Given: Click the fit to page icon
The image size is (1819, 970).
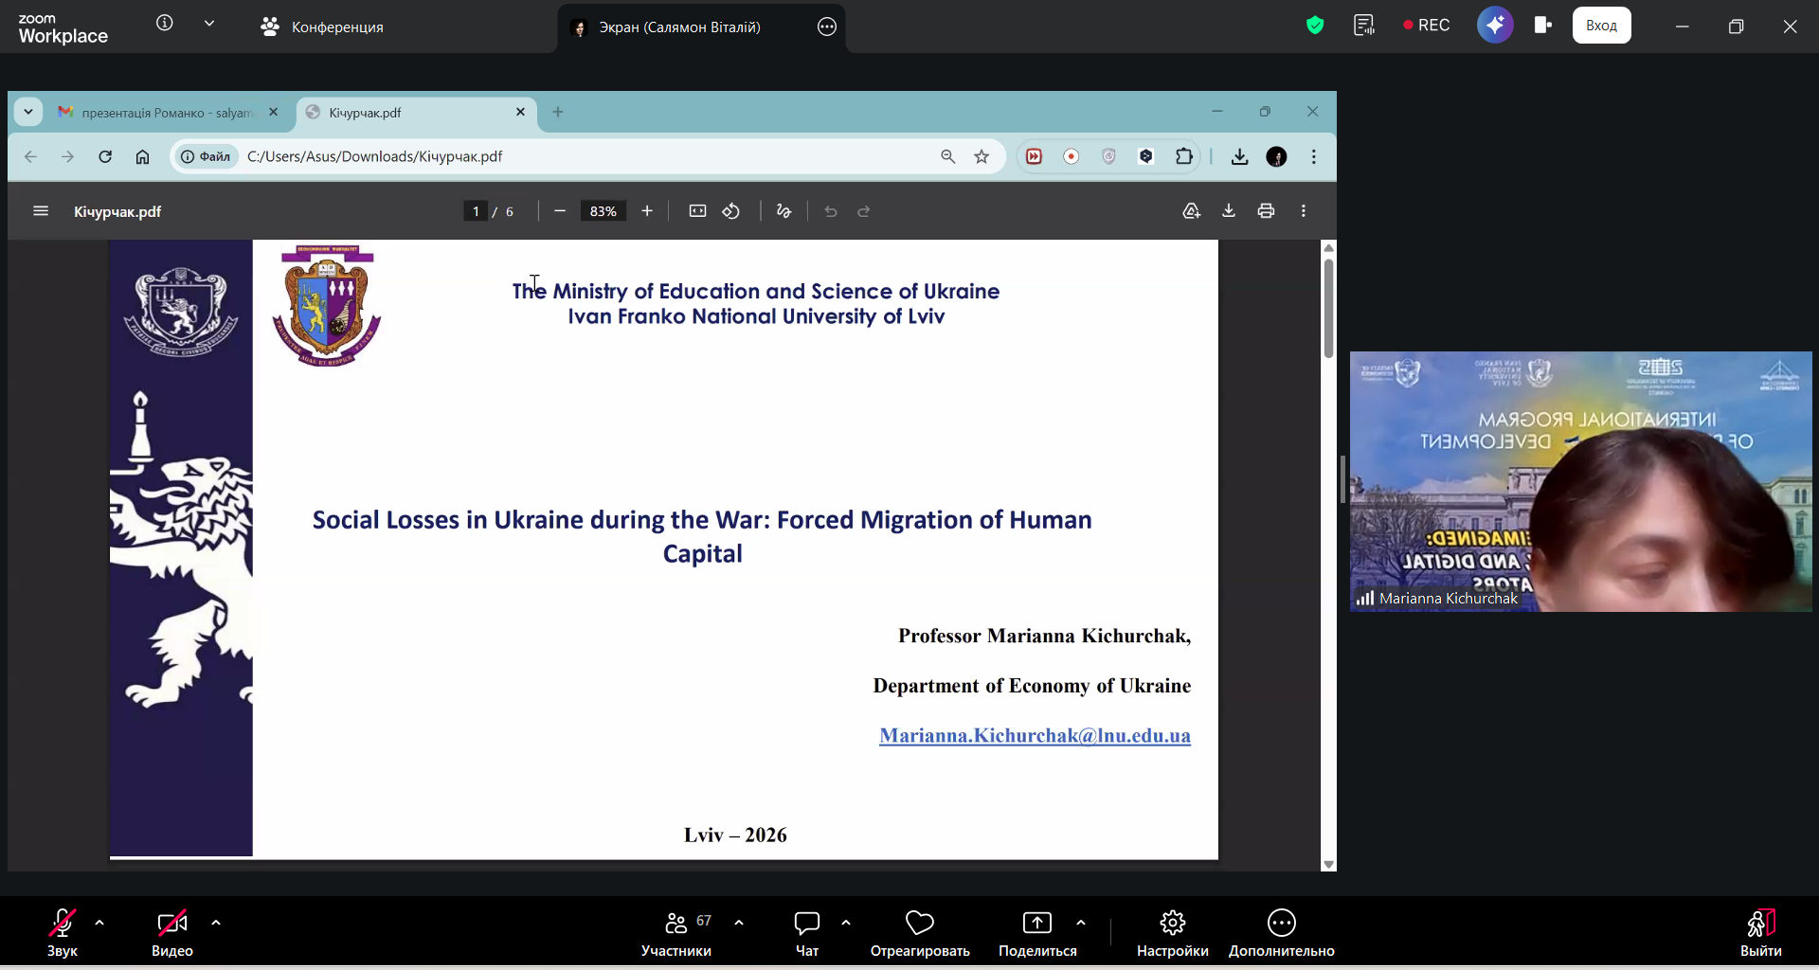Looking at the screenshot, I should [x=697, y=211].
